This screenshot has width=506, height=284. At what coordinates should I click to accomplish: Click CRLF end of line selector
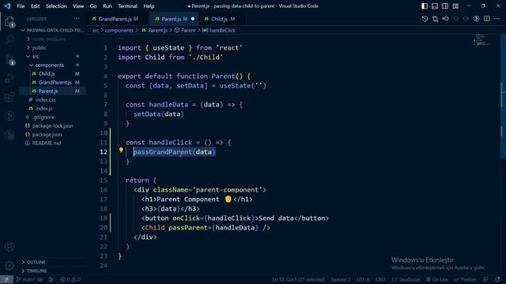(x=380, y=279)
